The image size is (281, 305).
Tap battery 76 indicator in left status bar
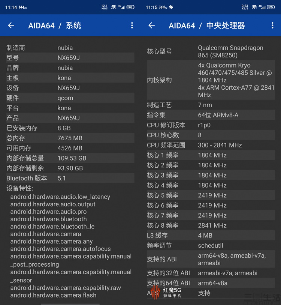[x=130, y=7]
